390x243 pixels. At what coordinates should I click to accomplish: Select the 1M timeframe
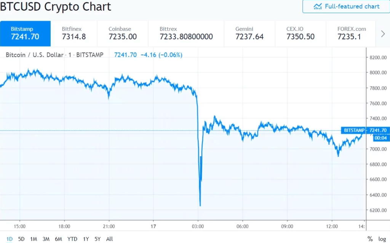(33, 239)
